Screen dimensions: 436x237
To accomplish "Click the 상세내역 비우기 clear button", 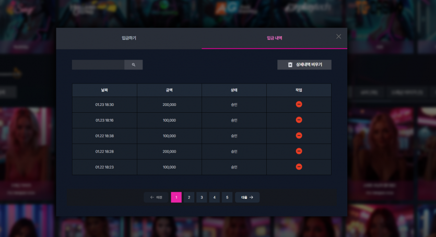I will click(x=304, y=65).
